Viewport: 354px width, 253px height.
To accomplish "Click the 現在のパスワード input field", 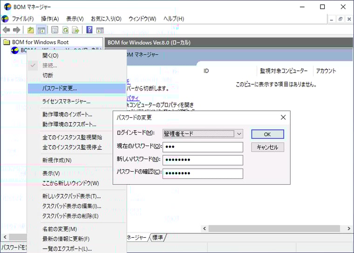I will [203, 147].
